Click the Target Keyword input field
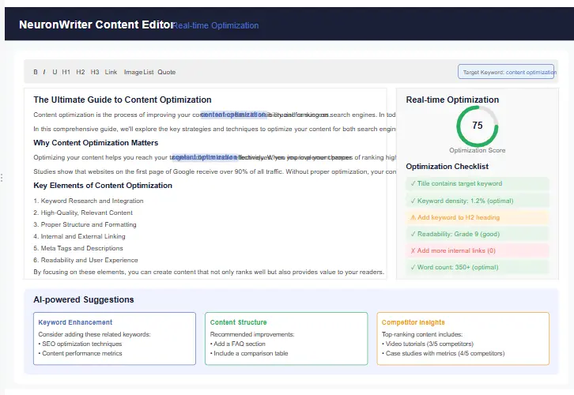Image resolution: width=574 pixels, height=395 pixels. tap(506, 72)
